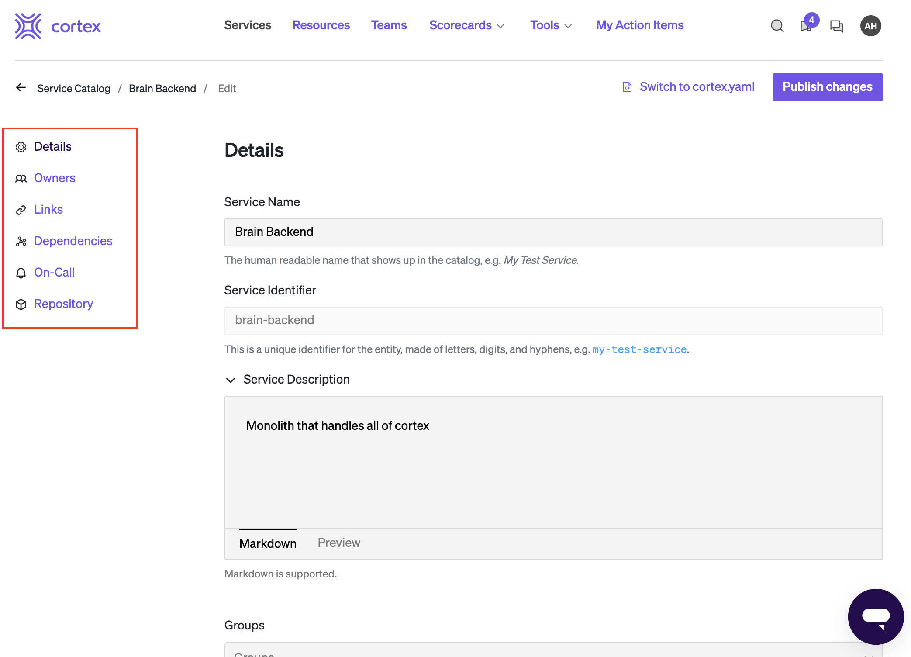Select Repository in the sidebar
This screenshot has width=911, height=657.
pyautogui.click(x=64, y=304)
